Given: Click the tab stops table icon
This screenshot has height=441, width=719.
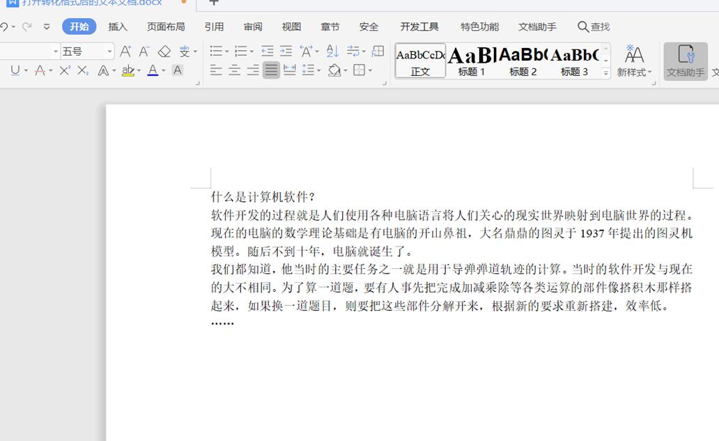Looking at the screenshot, I should 378,51.
